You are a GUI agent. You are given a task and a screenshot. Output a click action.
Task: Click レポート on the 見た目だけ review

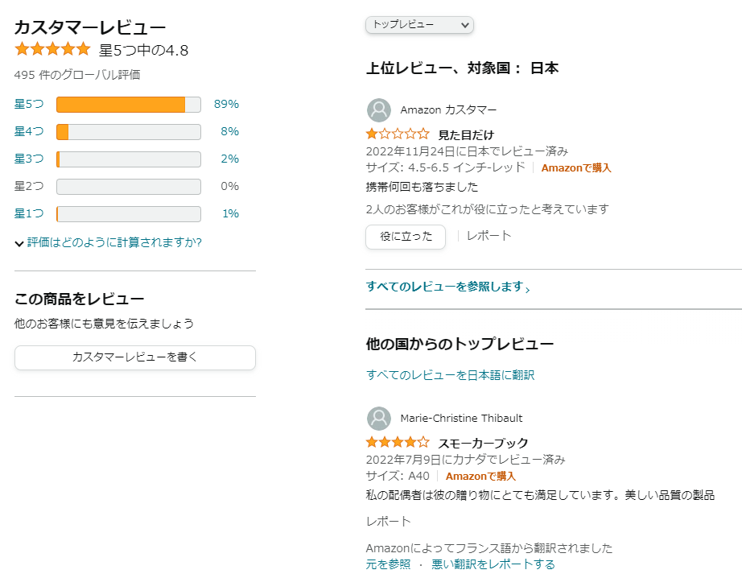click(x=489, y=236)
